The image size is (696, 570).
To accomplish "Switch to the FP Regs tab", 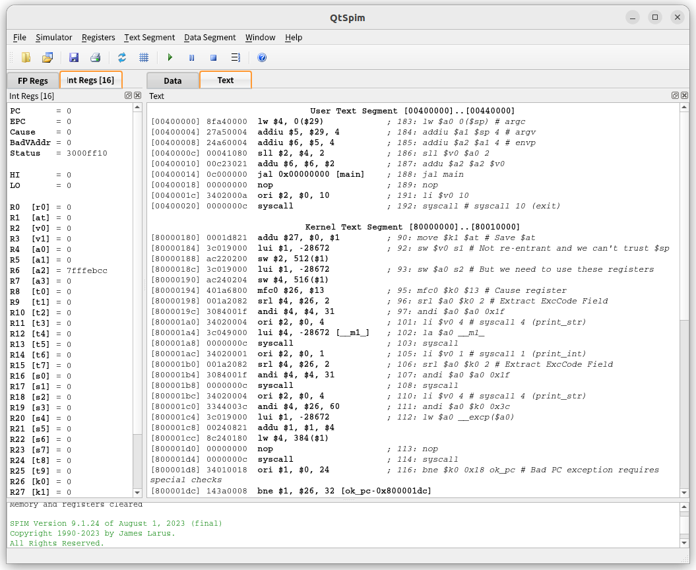I will click(x=33, y=80).
